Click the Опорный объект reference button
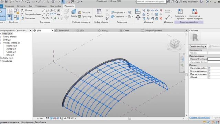This screenshot has height=124, width=220. coord(31,14)
